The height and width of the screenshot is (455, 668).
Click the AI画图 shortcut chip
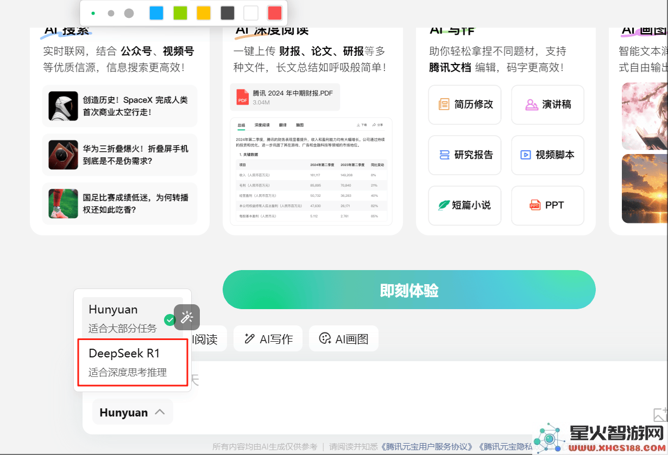click(344, 339)
